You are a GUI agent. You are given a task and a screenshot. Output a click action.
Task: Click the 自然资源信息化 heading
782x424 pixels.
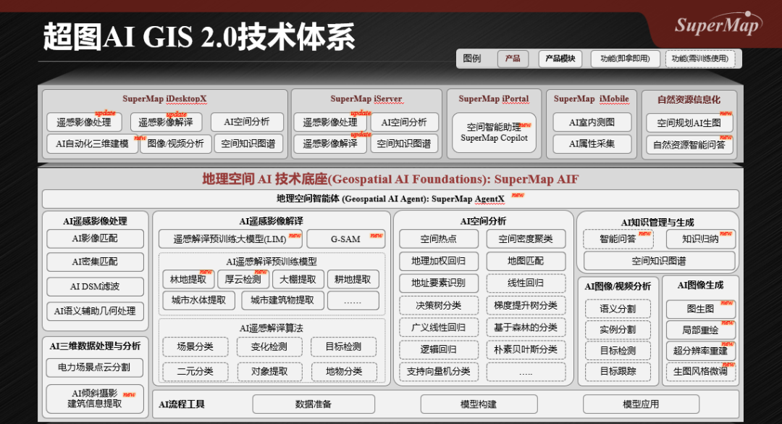coord(689,99)
